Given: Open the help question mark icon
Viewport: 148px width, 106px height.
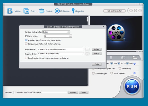Looking at the screenshot, I should [140, 11].
